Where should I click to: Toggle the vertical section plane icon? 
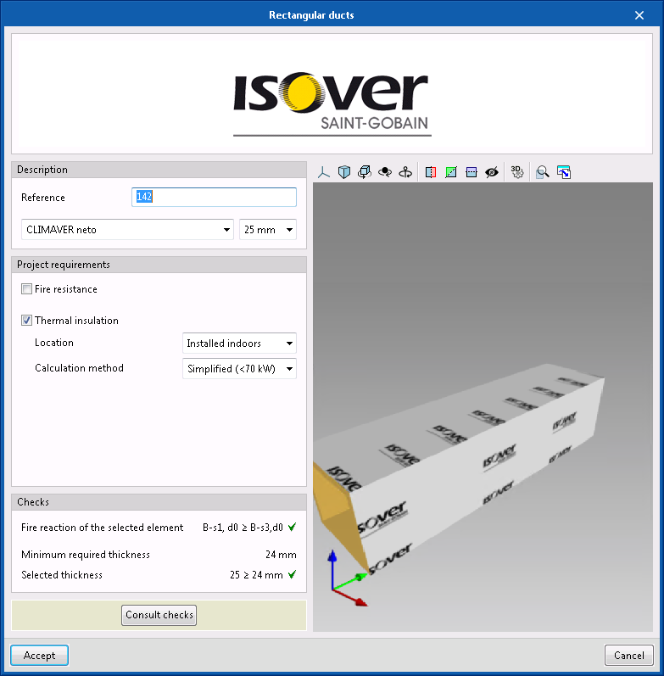pyautogui.click(x=430, y=172)
